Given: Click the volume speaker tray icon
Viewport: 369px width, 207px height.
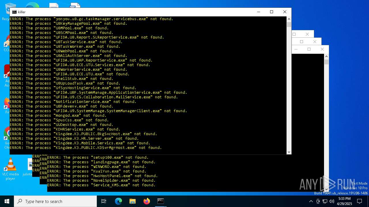Looking at the screenshot, I should pos(332,201).
